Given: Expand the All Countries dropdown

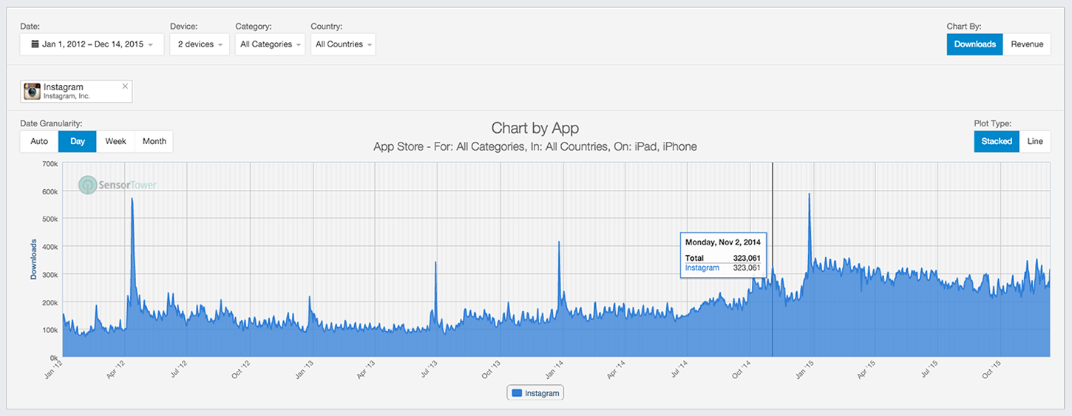Looking at the screenshot, I should tap(343, 44).
